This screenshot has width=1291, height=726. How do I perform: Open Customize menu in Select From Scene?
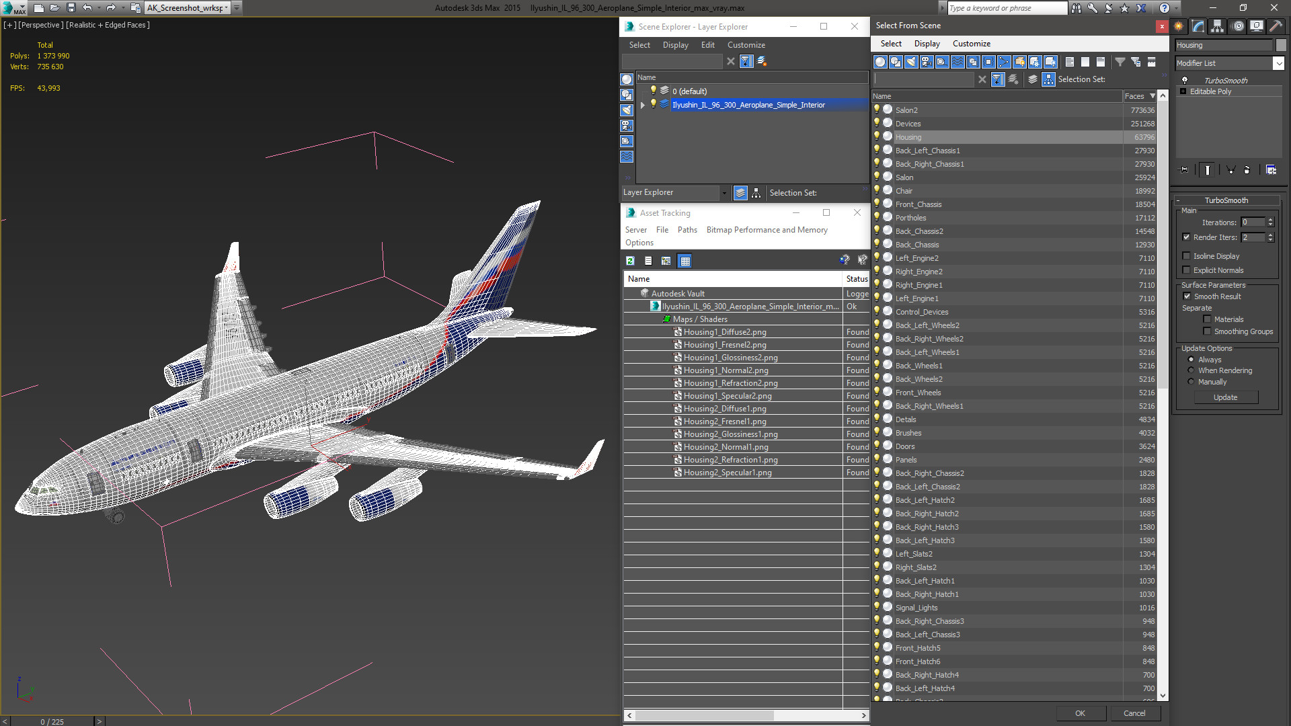coord(971,44)
